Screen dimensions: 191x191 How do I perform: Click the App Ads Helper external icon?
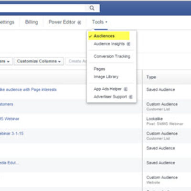click(126, 89)
